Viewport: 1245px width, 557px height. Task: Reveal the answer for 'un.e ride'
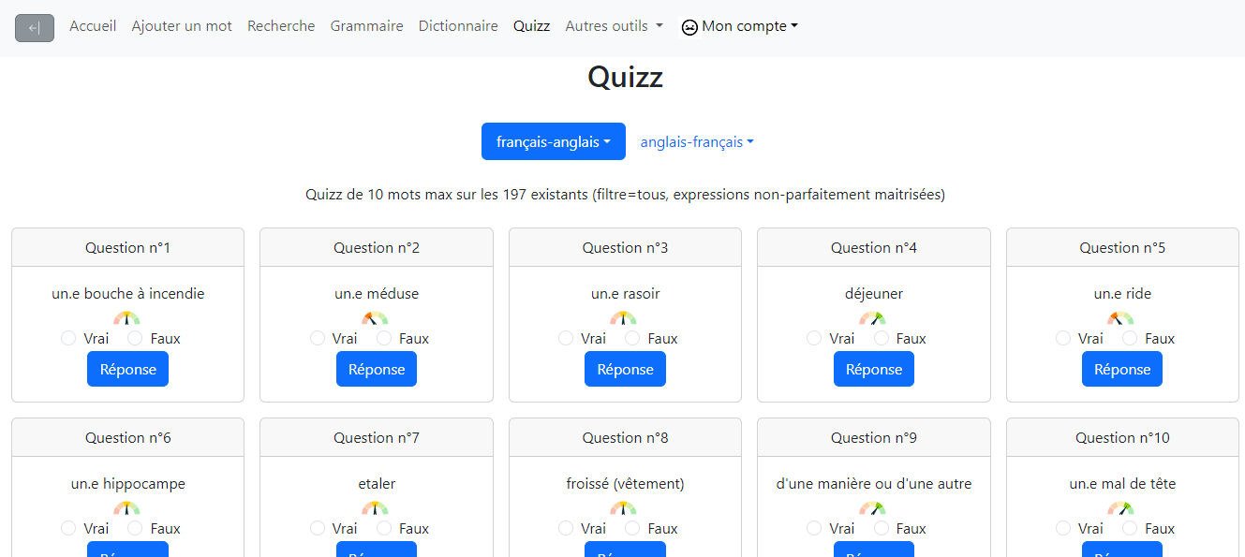[x=1121, y=369]
